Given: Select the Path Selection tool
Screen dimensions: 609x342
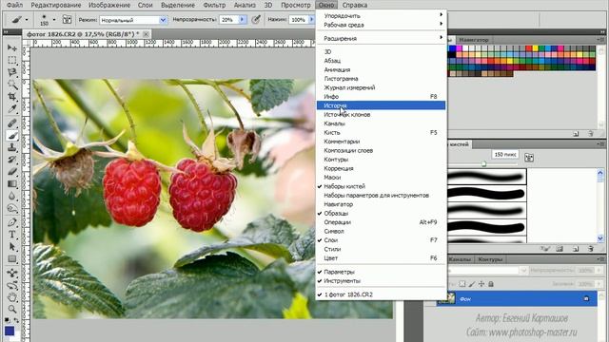Looking at the screenshot, I should click(x=12, y=247).
